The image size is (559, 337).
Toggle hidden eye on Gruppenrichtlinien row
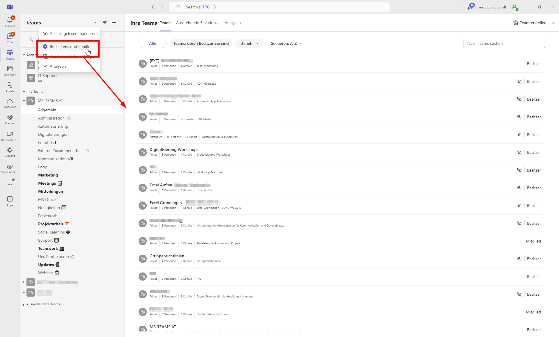tap(519, 259)
